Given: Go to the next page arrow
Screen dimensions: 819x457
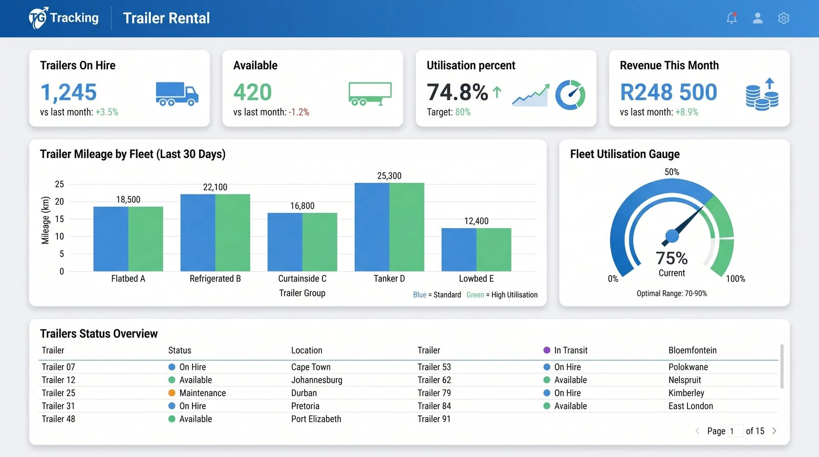Looking at the screenshot, I should click(774, 431).
